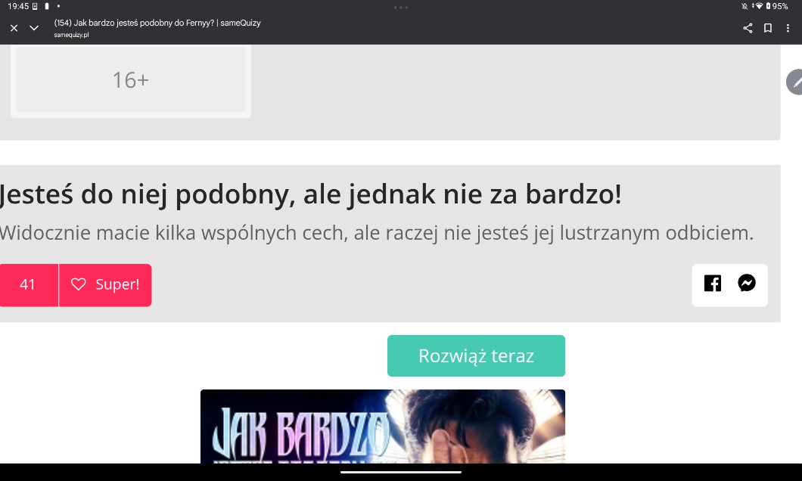Tap the bottom navigation gesture handle

click(x=401, y=472)
